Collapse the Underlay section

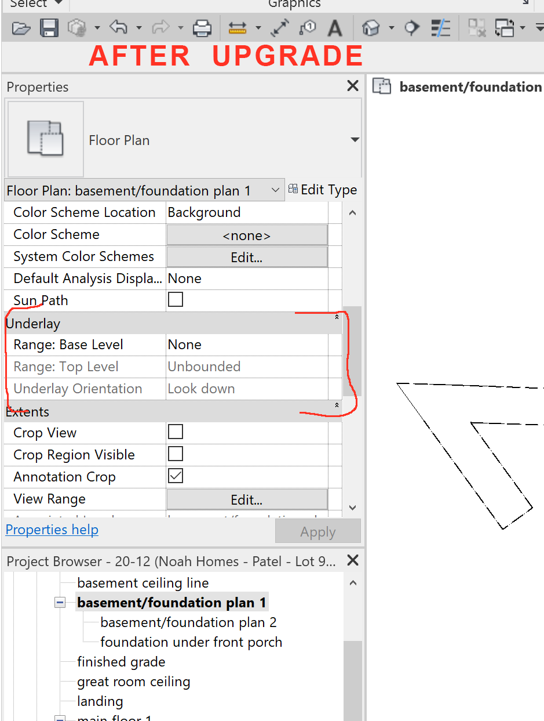point(337,318)
